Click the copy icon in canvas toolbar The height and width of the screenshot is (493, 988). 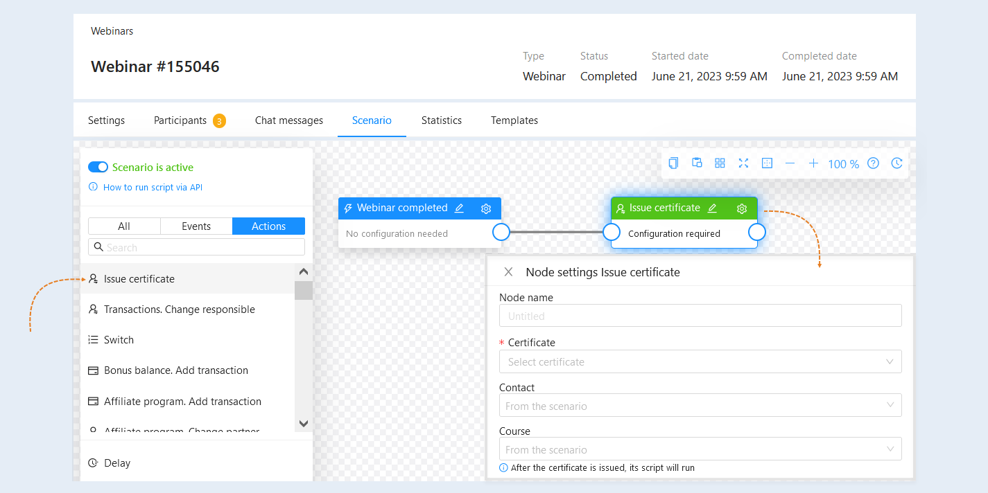click(x=673, y=163)
